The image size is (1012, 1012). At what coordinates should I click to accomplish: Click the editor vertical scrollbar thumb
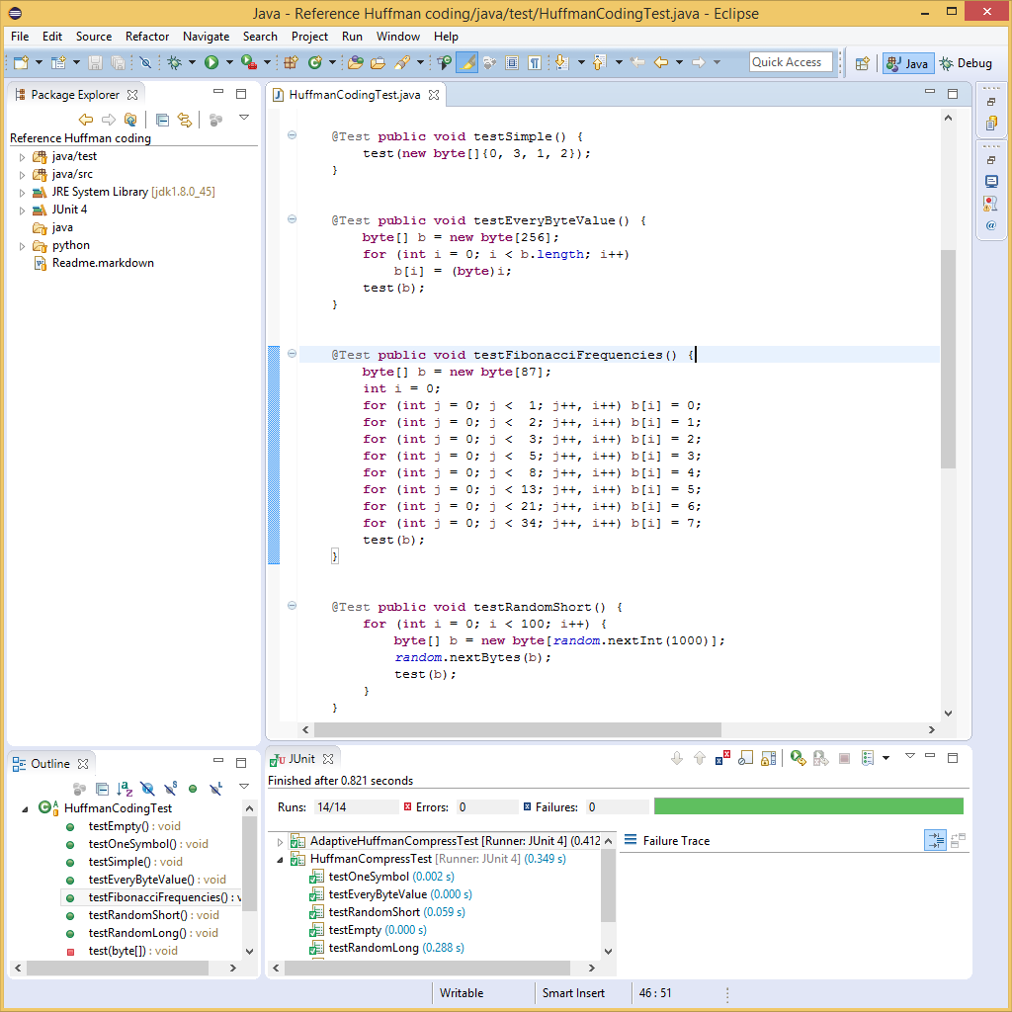948,360
